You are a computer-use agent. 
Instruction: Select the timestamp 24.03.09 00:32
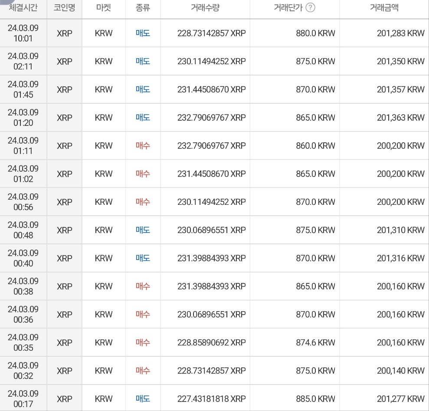pyautogui.click(x=23, y=371)
